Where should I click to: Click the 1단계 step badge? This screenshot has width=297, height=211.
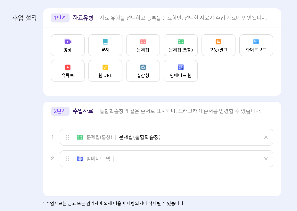pyautogui.click(x=60, y=18)
